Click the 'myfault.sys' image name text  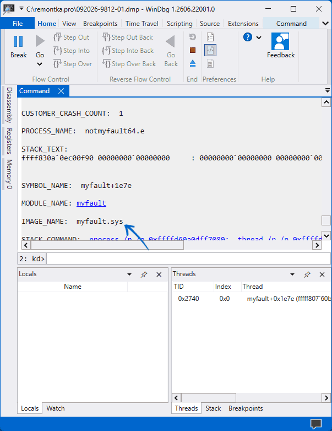coord(100,221)
